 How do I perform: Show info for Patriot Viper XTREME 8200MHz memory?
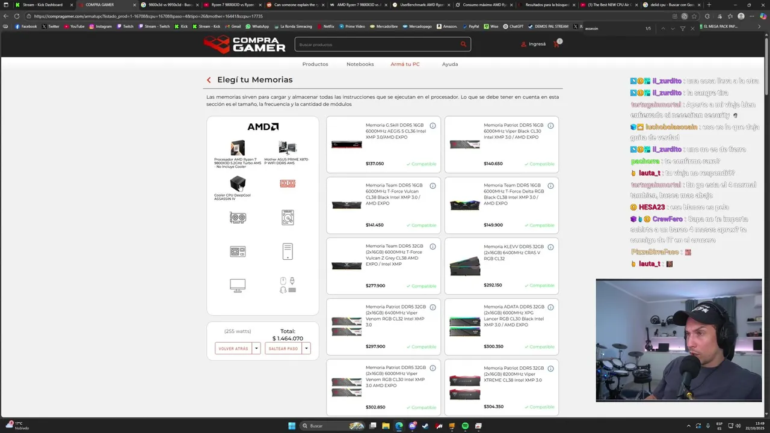click(x=550, y=368)
